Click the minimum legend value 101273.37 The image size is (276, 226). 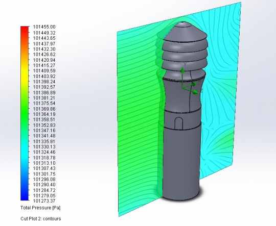(x=44, y=201)
